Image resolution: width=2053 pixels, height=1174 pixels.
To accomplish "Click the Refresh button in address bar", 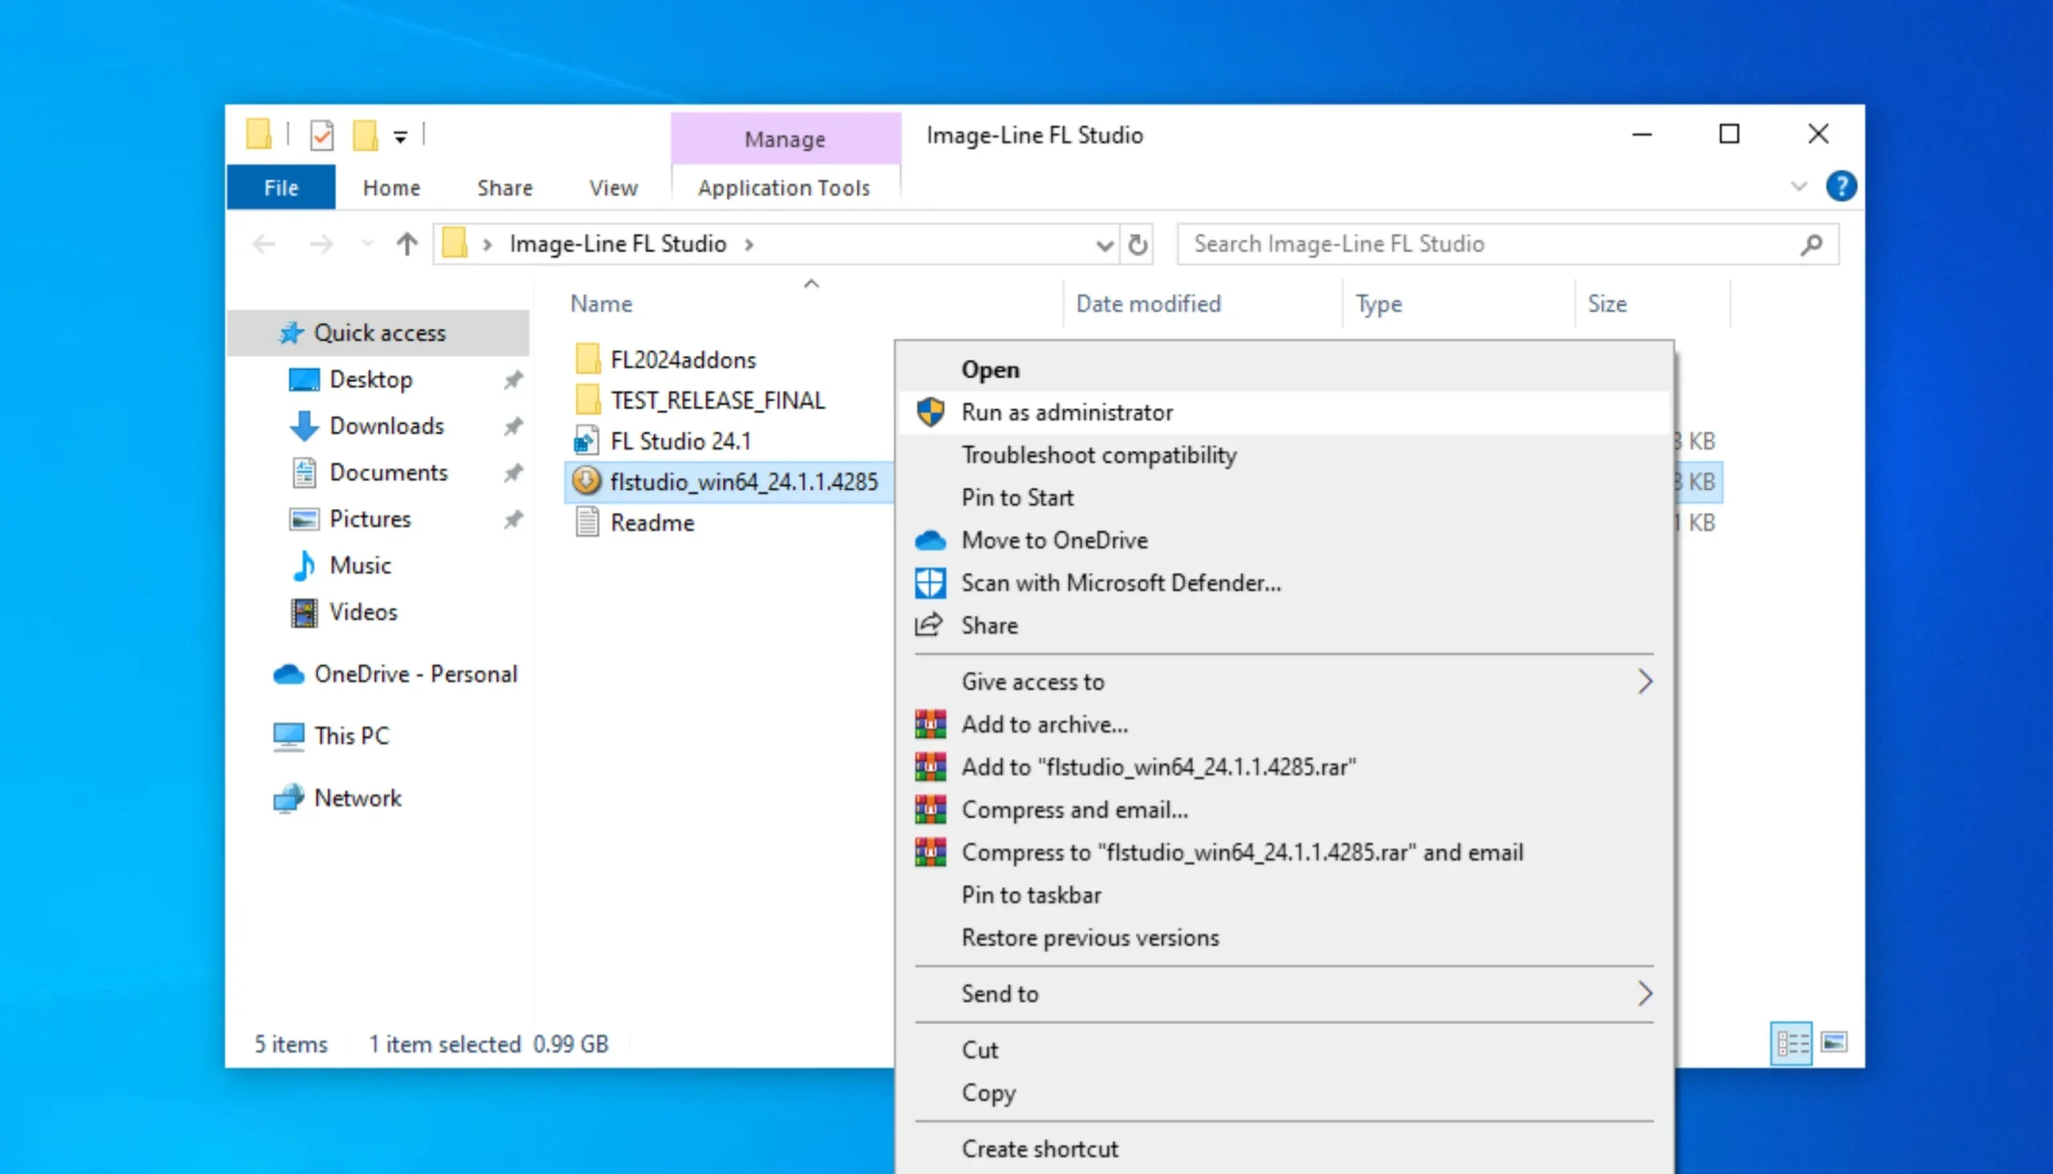I will point(1137,244).
